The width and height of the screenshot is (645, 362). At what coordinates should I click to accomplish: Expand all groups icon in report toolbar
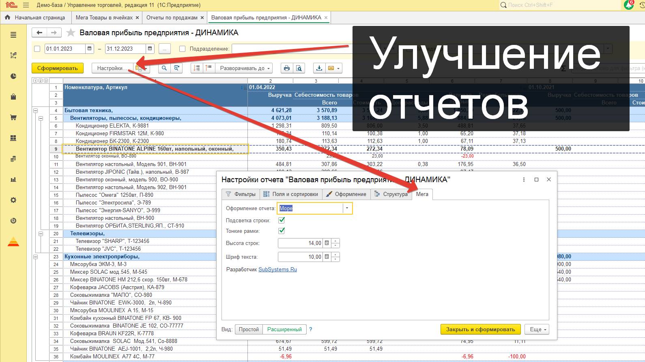209,68
